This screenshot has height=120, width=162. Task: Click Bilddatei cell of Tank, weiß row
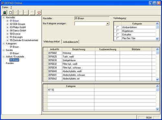(136, 57)
